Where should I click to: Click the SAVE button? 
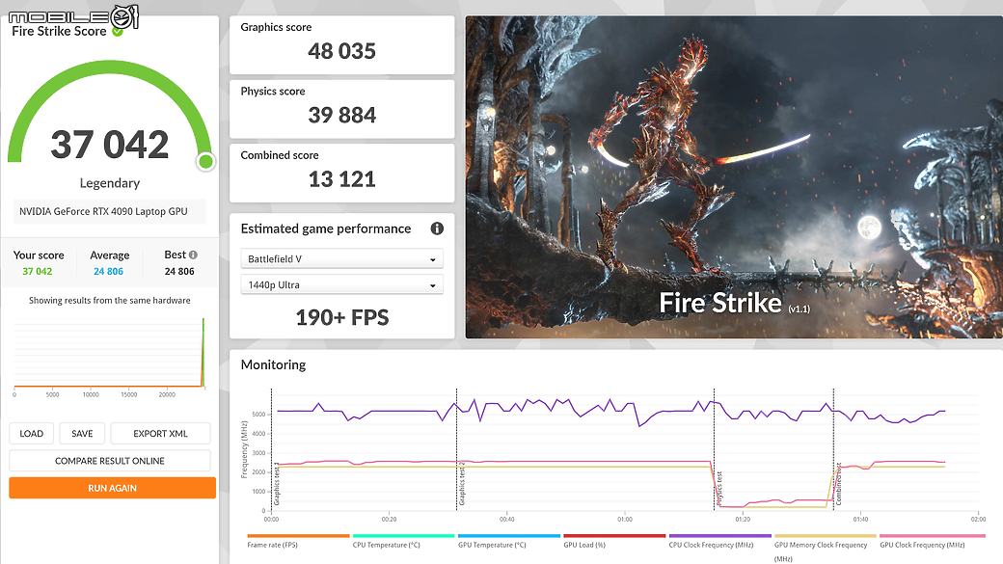pyautogui.click(x=82, y=434)
